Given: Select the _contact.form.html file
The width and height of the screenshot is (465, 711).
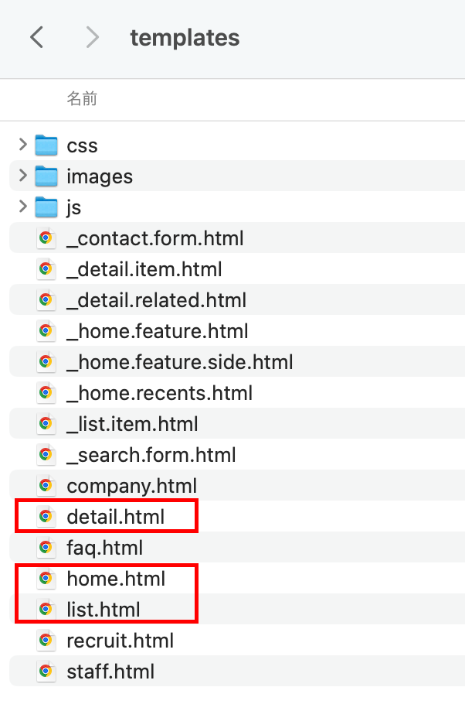Looking at the screenshot, I should 154,238.
